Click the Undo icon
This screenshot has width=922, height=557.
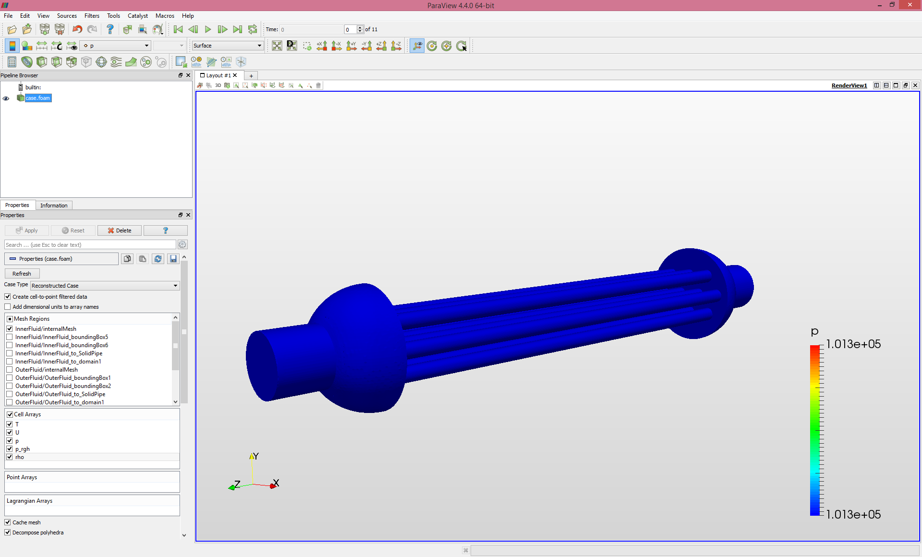click(x=77, y=29)
